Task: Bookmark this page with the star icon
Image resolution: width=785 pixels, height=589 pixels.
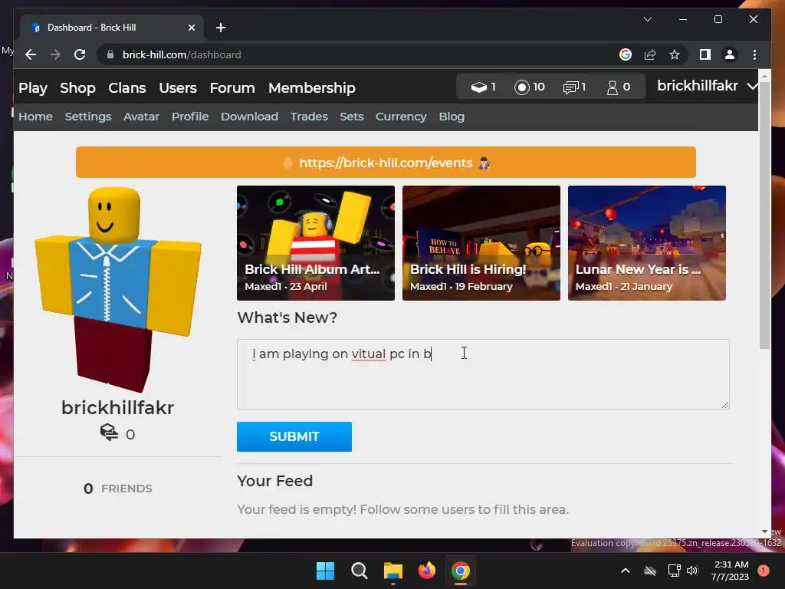Action: click(675, 54)
